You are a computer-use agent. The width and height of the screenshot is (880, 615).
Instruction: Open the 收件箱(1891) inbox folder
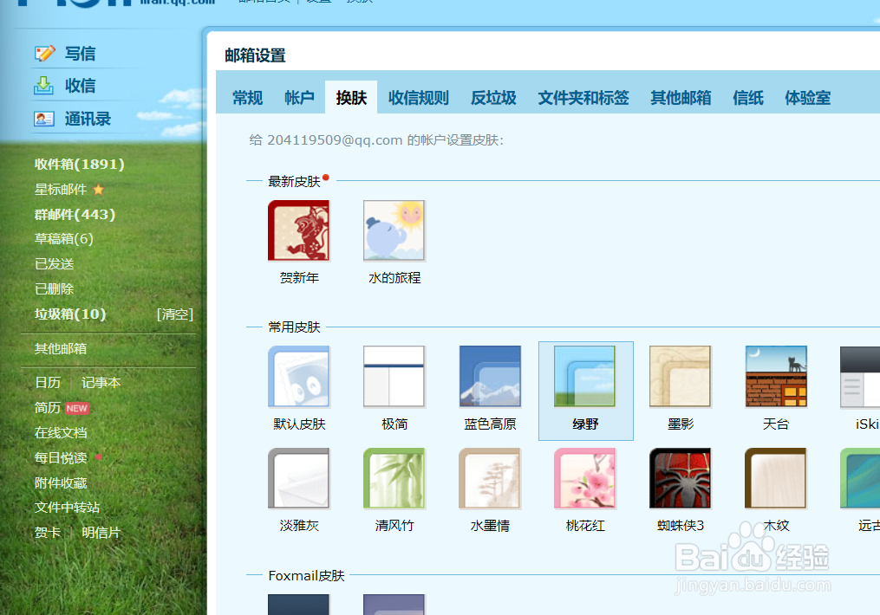[x=79, y=165]
